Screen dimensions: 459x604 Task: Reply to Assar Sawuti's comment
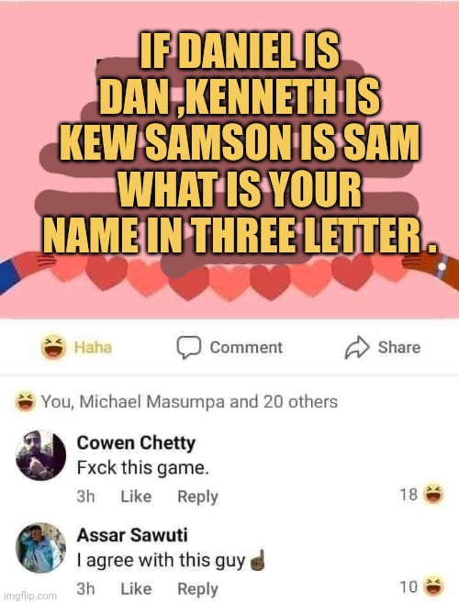pos(197,589)
